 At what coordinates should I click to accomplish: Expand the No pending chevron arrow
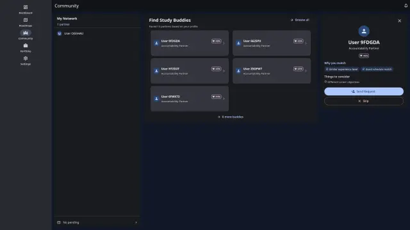pos(136,222)
